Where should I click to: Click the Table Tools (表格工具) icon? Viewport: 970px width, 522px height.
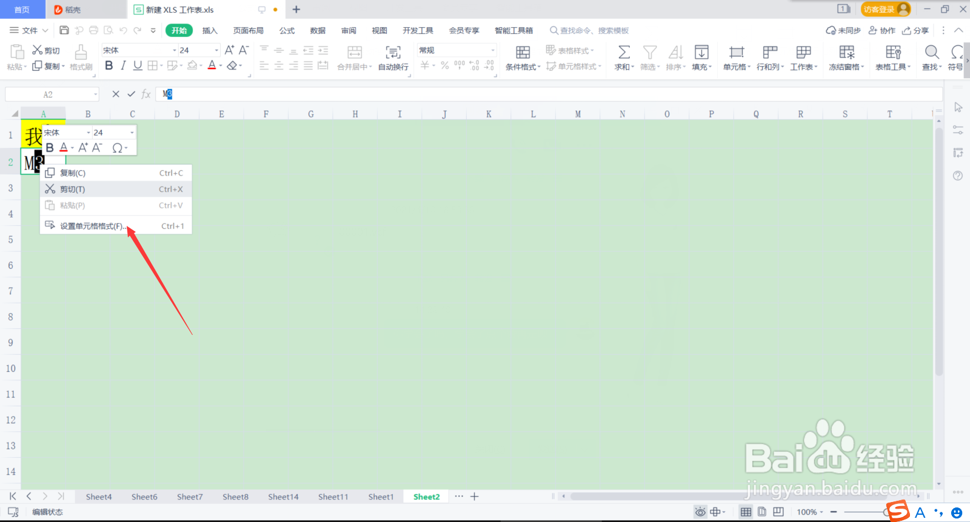893,53
